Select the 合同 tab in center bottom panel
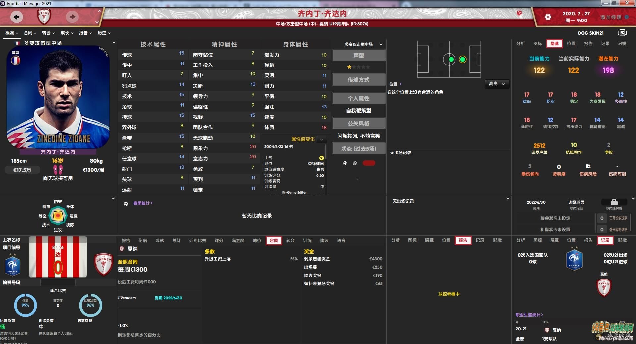636x344 pixels. click(274, 240)
